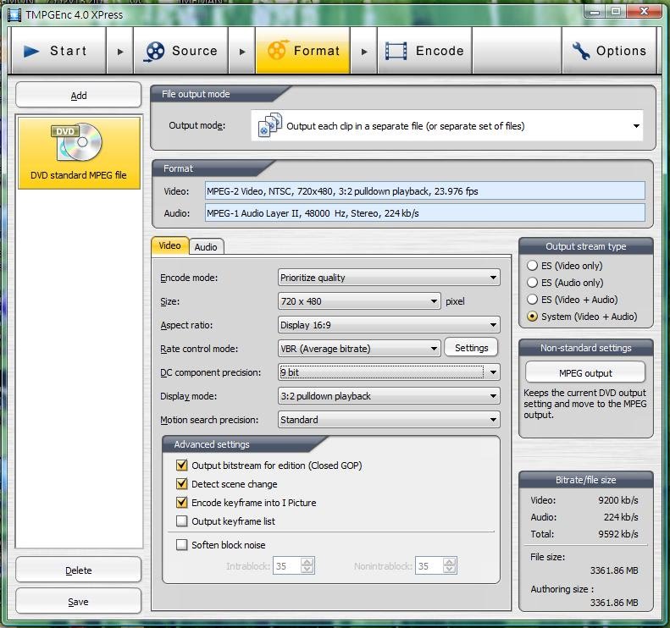Click the arrow between Start and Source
Viewport: 670px width, 628px height.
point(120,52)
